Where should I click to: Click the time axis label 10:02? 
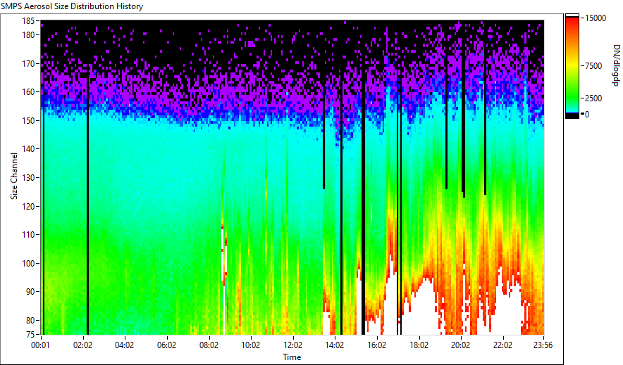[251, 345]
